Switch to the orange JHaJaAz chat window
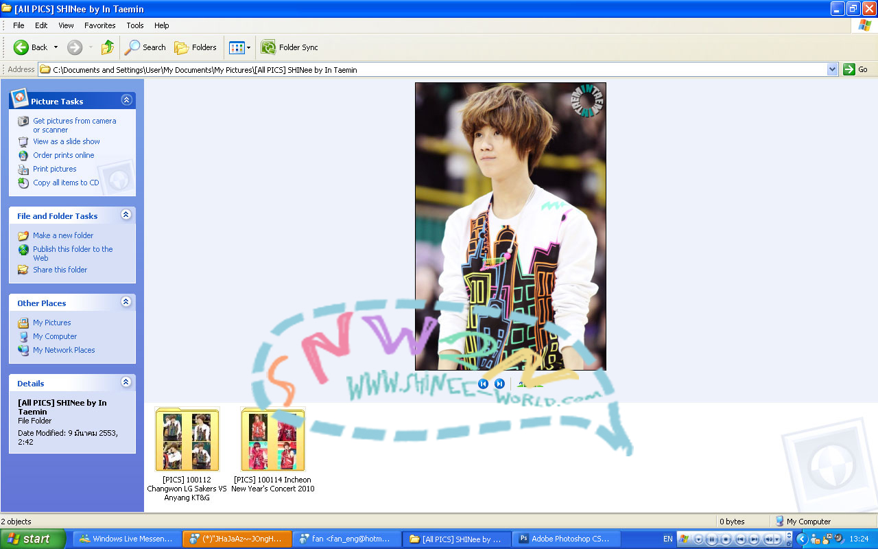Viewport: 878px width, 549px height. click(237, 539)
